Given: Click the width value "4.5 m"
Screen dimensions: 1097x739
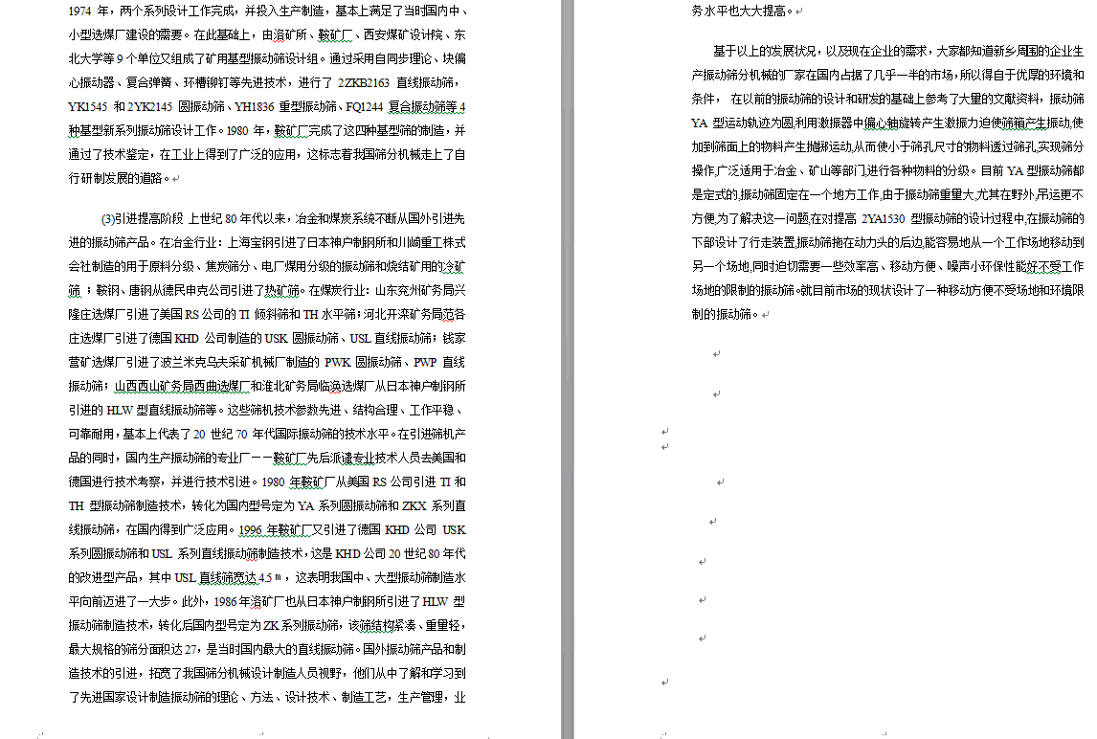Looking at the screenshot, I should pos(270,578).
